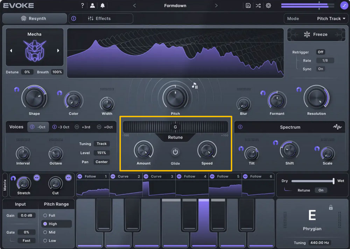Viewport: 350px width, 249px height.
Task: Click the help question mark icon
Action: point(82,6)
